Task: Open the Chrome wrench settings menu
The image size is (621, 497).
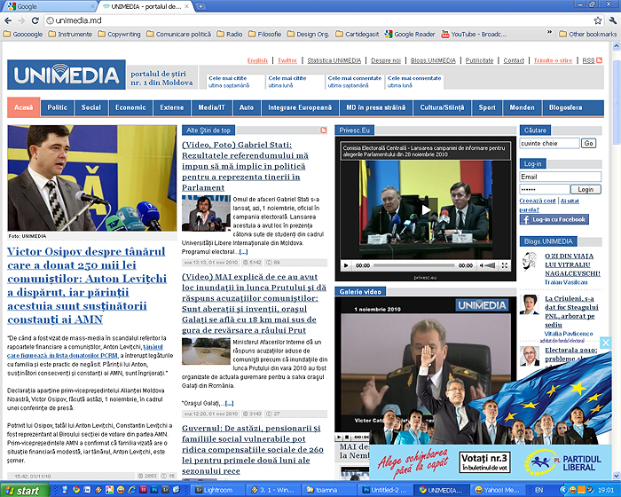Action: [x=613, y=20]
